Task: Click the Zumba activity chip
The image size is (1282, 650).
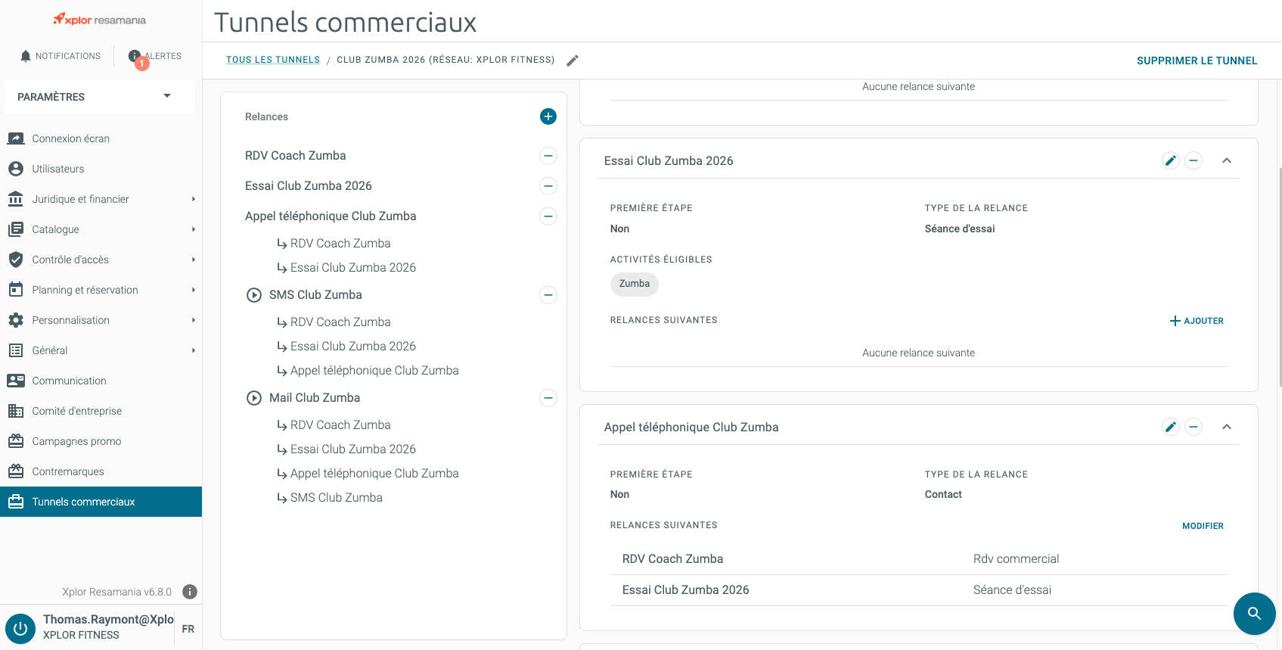Action: [x=635, y=284]
